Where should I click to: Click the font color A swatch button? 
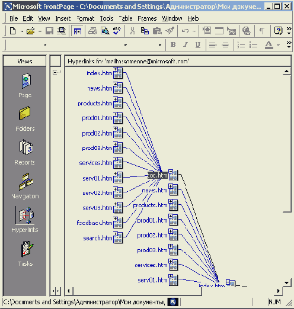click(x=269, y=45)
